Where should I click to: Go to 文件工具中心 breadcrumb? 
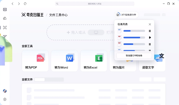click(58, 15)
